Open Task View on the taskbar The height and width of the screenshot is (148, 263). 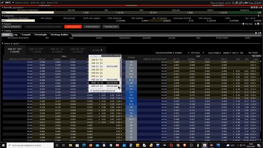pos(64,145)
